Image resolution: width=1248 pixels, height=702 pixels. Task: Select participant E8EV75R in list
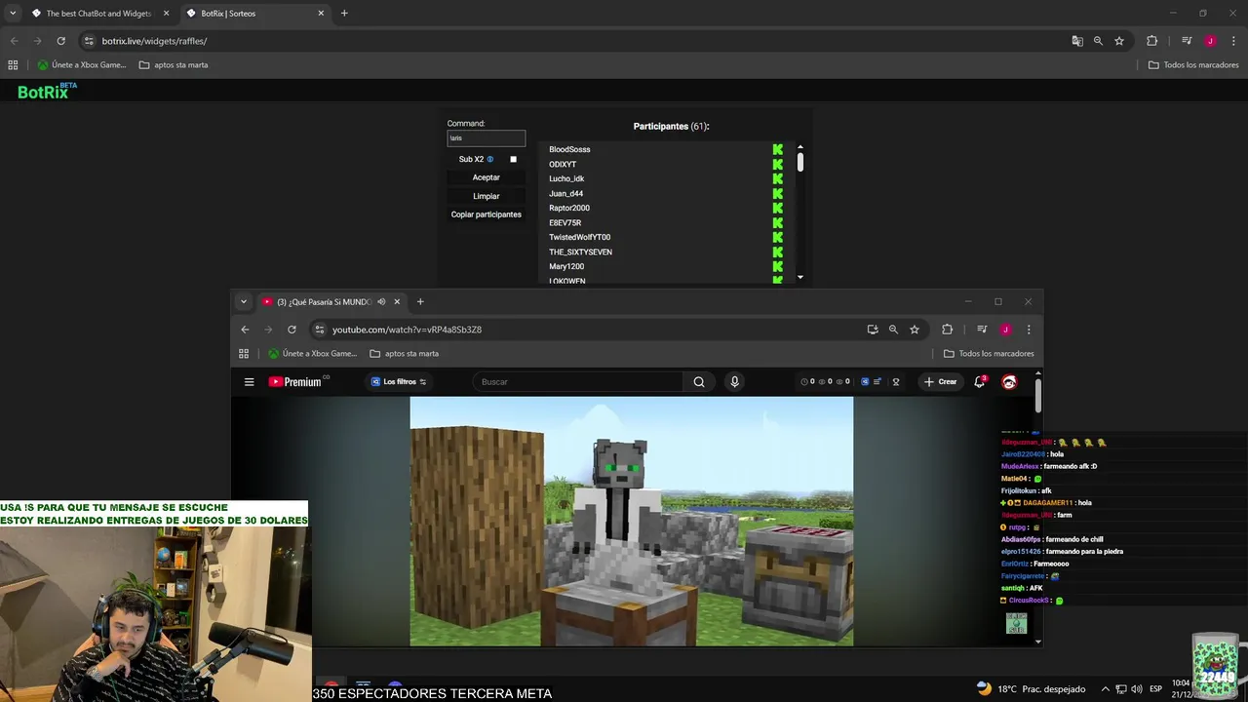tap(565, 222)
